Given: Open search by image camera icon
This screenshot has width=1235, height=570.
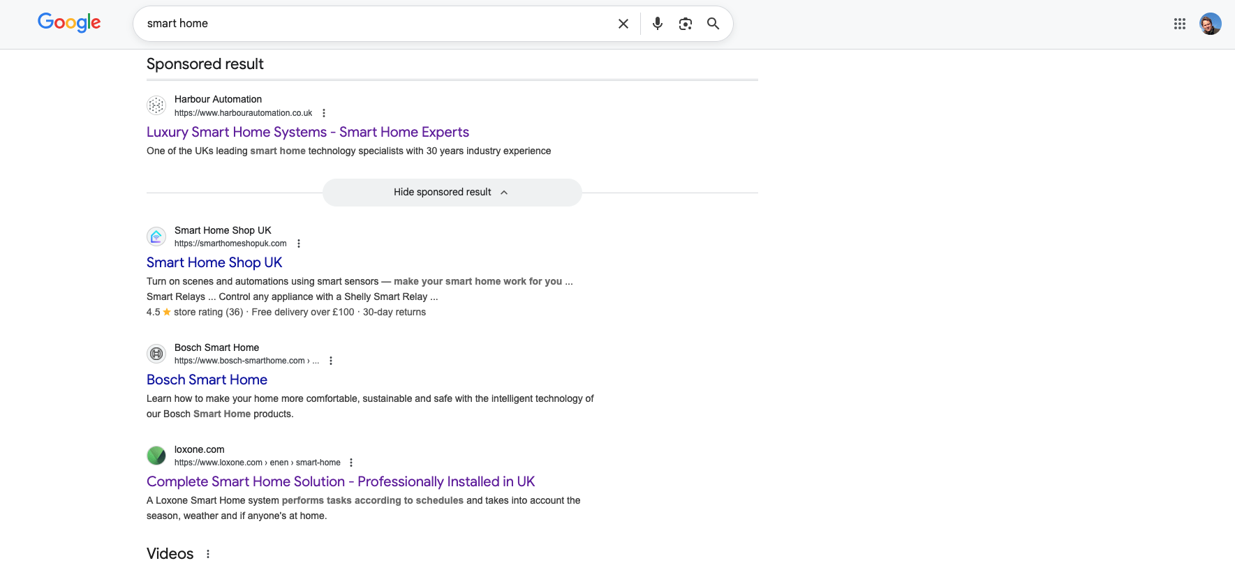Looking at the screenshot, I should click(x=686, y=24).
